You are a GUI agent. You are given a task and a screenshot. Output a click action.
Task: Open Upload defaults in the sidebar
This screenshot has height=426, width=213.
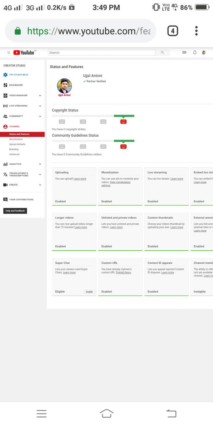(x=17, y=144)
